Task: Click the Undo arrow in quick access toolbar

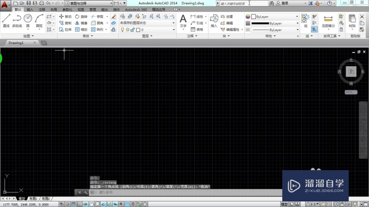Action: point(48,3)
